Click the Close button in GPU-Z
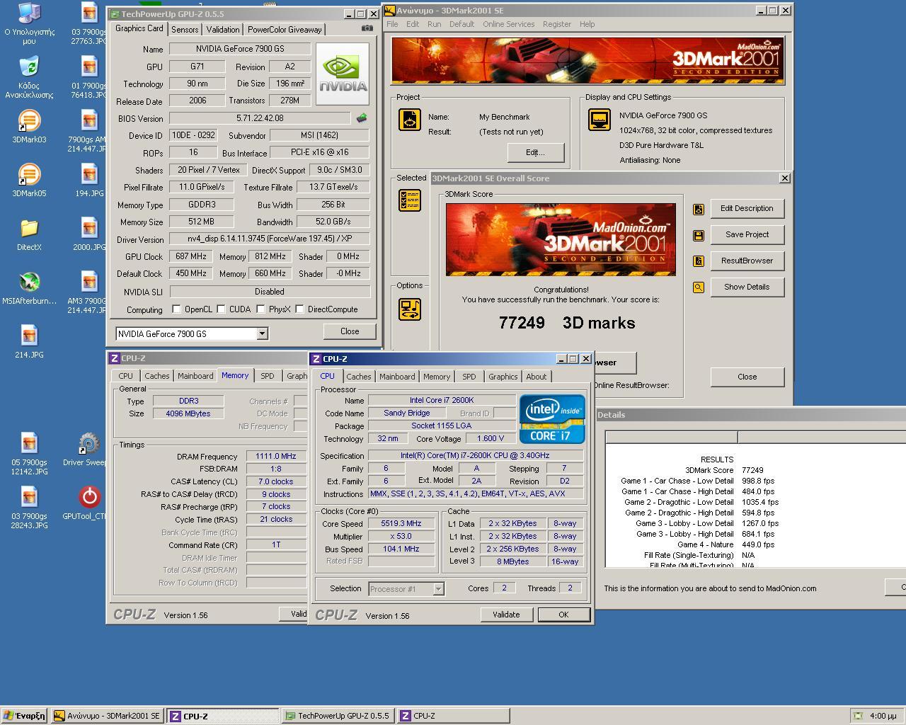Viewport: 906px width, 725px height. click(350, 331)
